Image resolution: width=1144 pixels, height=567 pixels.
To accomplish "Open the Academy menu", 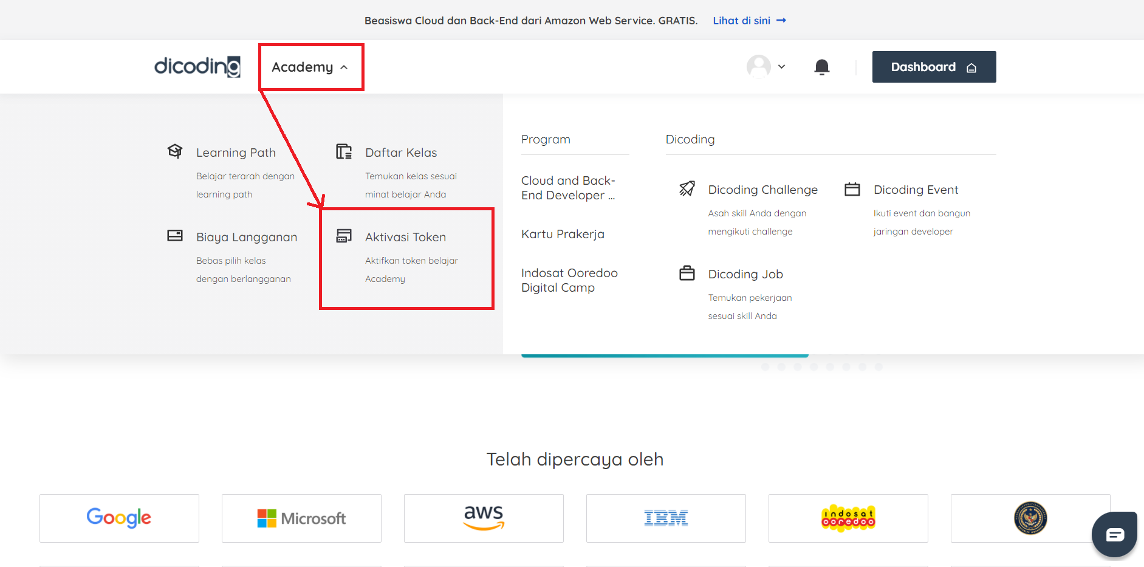I will click(x=303, y=67).
